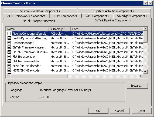Switch to System.Workflow Components tab
The width and height of the screenshot is (154, 117).
pos(40,11)
